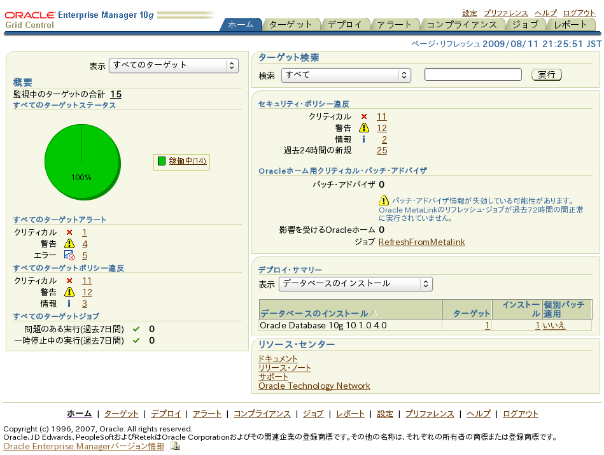
Task: Open the サポート resource link
Action: (273, 377)
